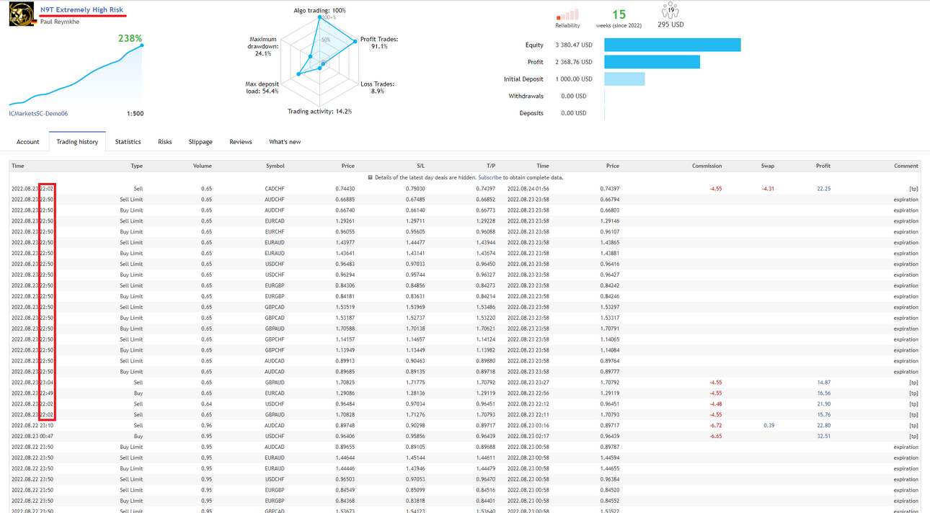Click profit value 22.25
The width and height of the screenshot is (930, 513).
click(x=823, y=189)
